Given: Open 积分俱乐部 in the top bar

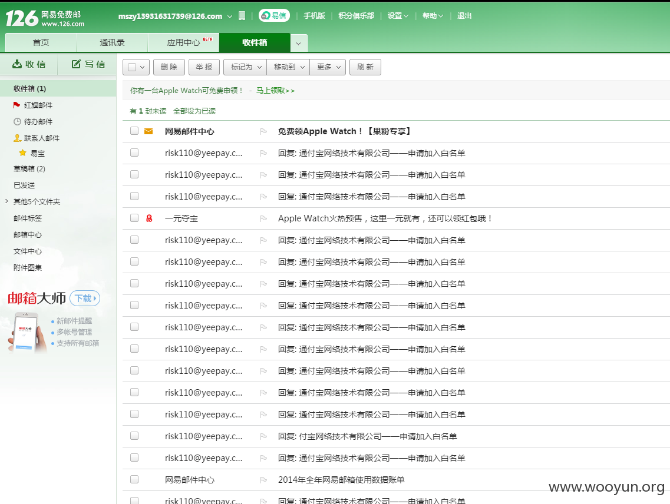Looking at the screenshot, I should coord(356,16).
